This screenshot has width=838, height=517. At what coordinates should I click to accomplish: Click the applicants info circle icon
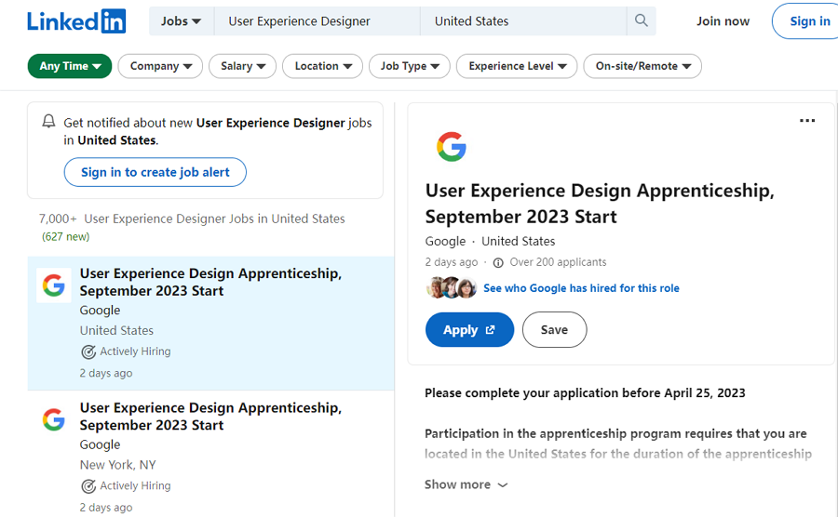[x=498, y=262]
